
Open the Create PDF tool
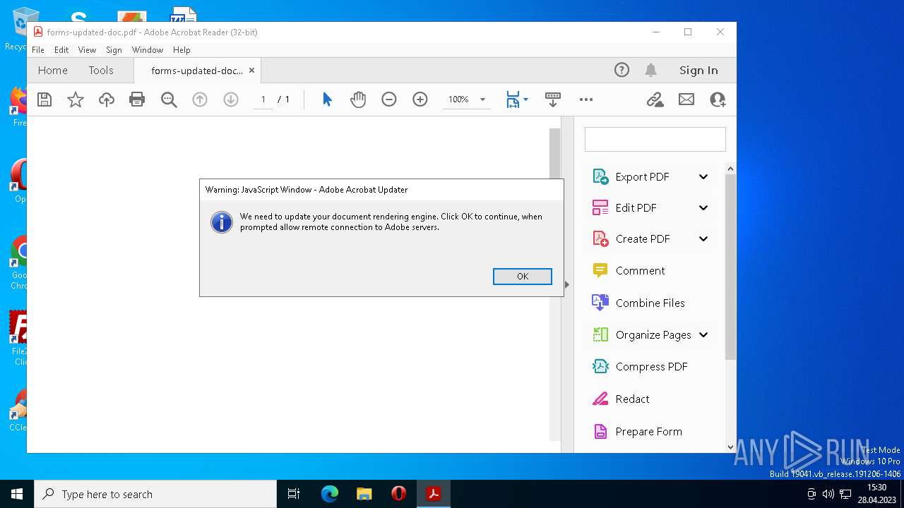643,238
